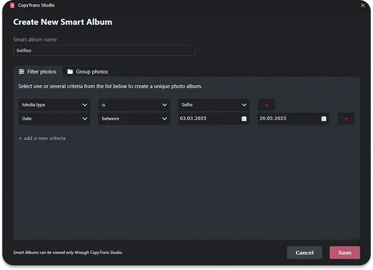The height and width of the screenshot is (270, 373).
Task: Open the Date criteria dropdown
Action: click(54, 119)
